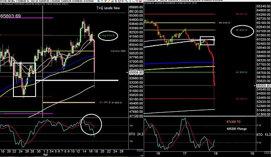Select the T=Q Levels New title text
Screen dimensions: 271x157
[108, 8]
